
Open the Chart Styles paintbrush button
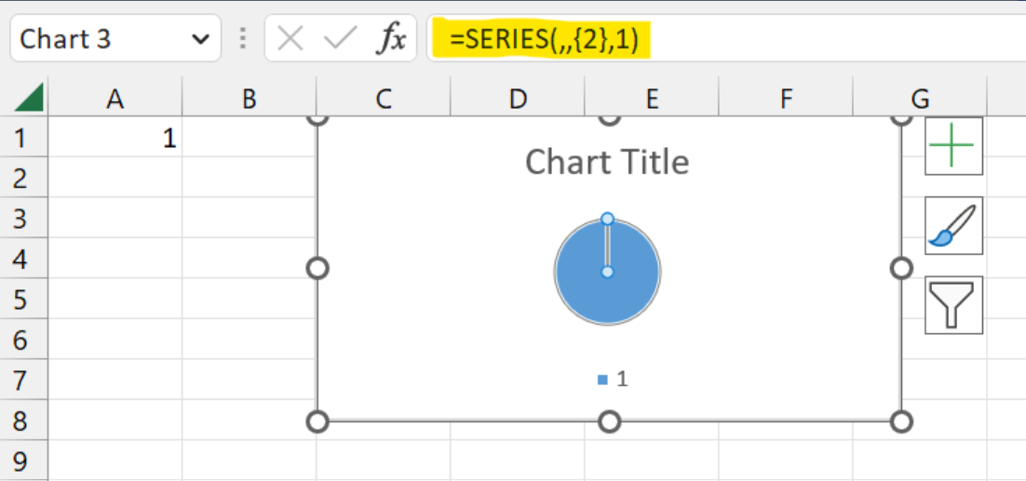click(x=953, y=225)
